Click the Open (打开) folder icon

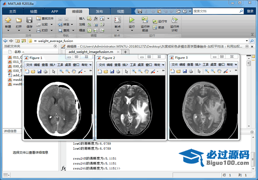pyautogui.click(x=19, y=20)
